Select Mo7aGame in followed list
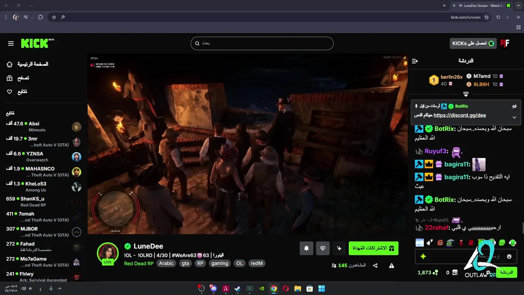This screenshot has width=524, height=295. [x=43, y=262]
